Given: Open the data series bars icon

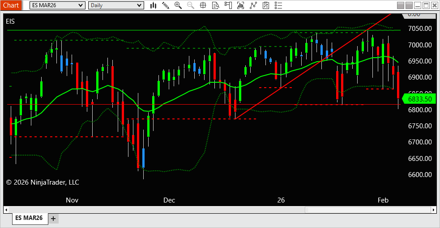Looking at the screenshot, I should point(240,5).
